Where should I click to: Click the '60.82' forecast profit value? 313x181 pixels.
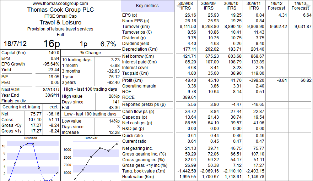(306, 80)
